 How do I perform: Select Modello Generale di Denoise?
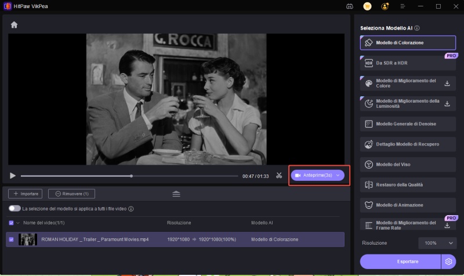[x=408, y=124]
